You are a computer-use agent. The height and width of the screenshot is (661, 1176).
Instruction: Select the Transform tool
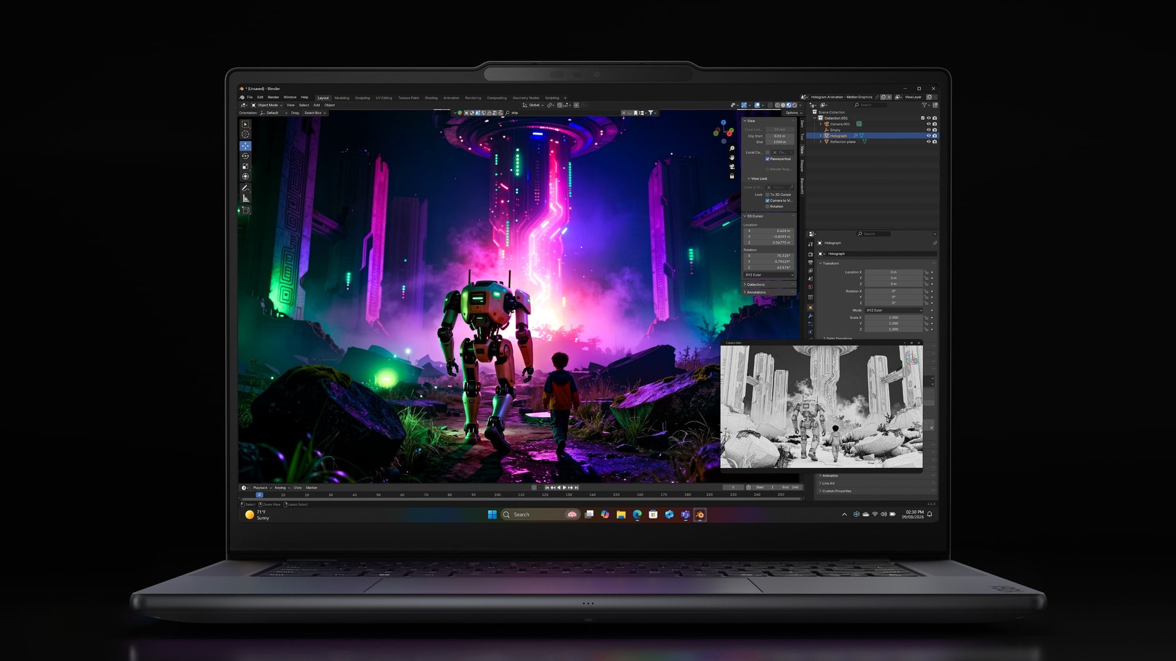(x=245, y=176)
